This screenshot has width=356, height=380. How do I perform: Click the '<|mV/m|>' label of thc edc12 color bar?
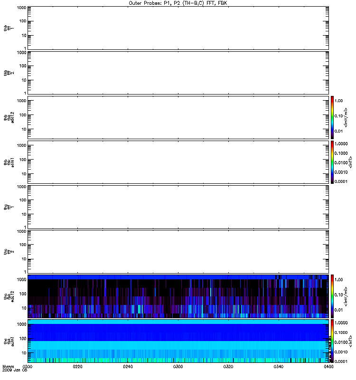(346, 296)
